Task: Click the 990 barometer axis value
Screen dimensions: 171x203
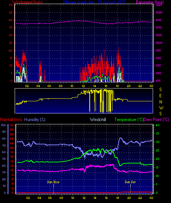Action: (159, 58)
